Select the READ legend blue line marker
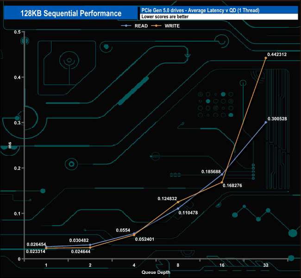This screenshot has height=278, width=301. click(126, 26)
